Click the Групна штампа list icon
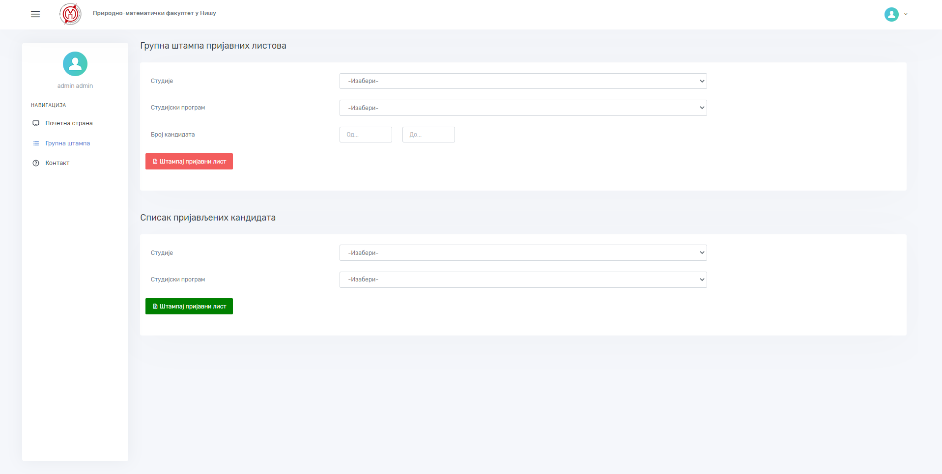 click(36, 143)
